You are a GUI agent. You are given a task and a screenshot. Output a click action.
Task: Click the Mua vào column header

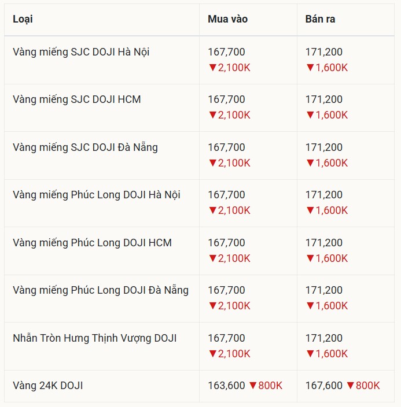click(x=227, y=19)
